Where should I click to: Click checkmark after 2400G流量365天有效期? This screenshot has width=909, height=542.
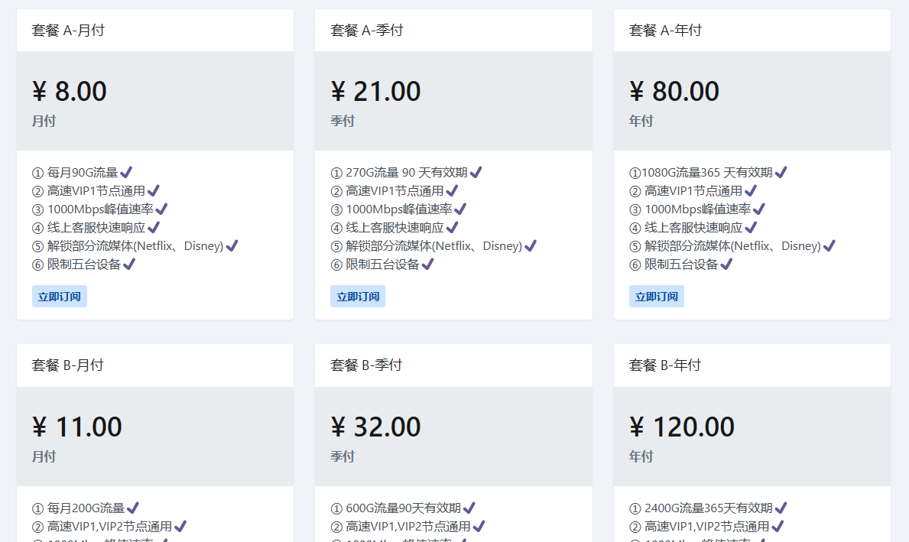pos(781,508)
